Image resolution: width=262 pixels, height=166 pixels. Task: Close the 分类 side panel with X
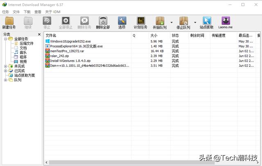click(39, 34)
